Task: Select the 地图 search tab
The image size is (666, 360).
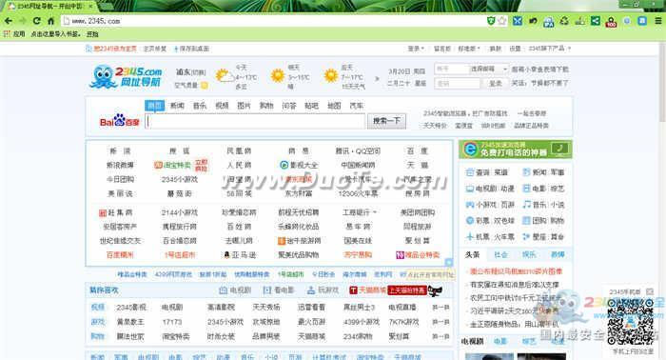Action: tap(334, 106)
